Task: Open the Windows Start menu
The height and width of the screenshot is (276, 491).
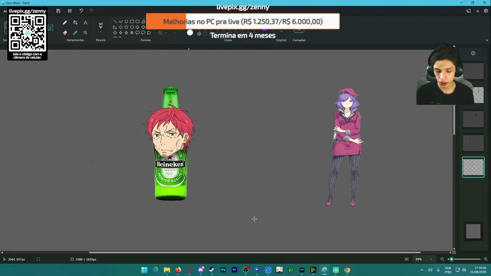Action: click(144, 270)
